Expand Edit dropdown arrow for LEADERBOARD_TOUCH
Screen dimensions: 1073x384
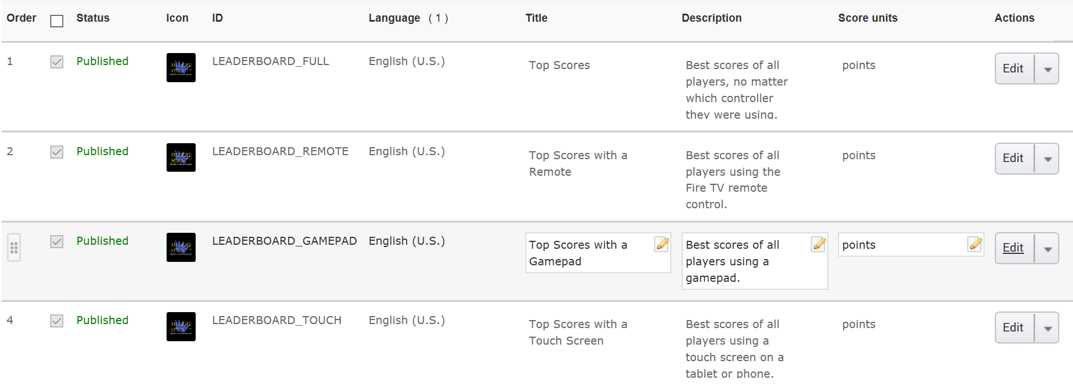(x=1047, y=328)
